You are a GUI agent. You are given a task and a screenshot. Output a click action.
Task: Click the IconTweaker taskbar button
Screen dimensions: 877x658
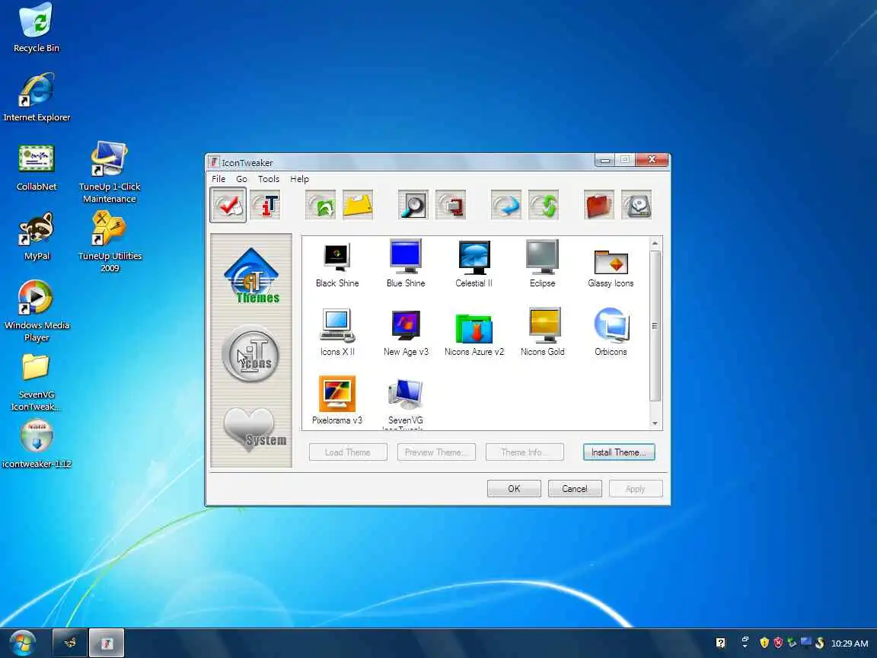[x=107, y=643]
